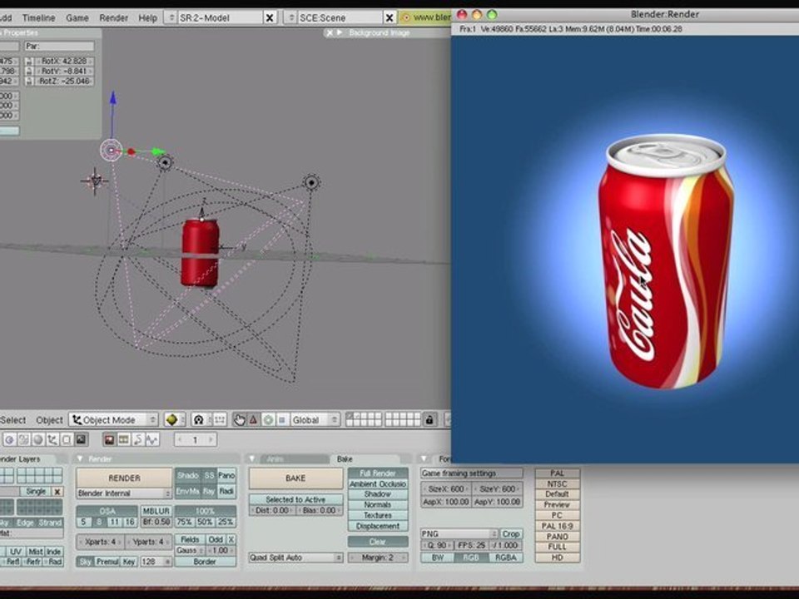799x599 pixels.
Task: Open the PNG file format dropdown
Action: point(459,534)
